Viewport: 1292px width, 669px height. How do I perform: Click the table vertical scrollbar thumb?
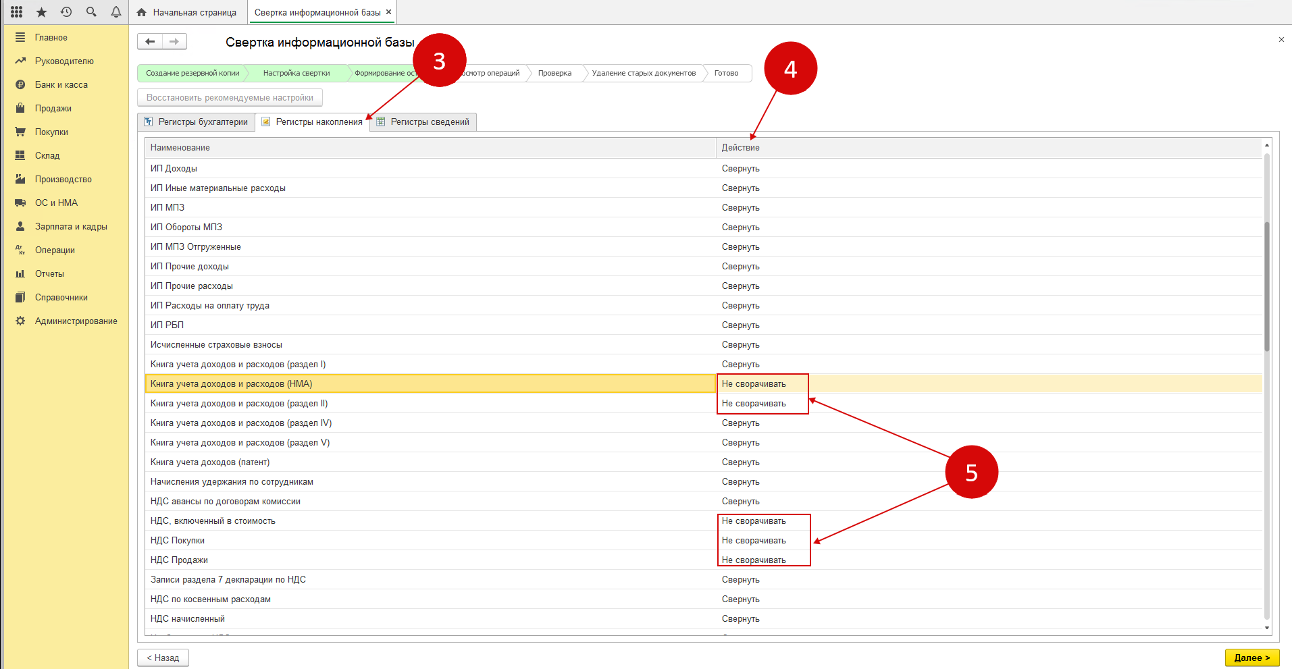coord(1267,286)
